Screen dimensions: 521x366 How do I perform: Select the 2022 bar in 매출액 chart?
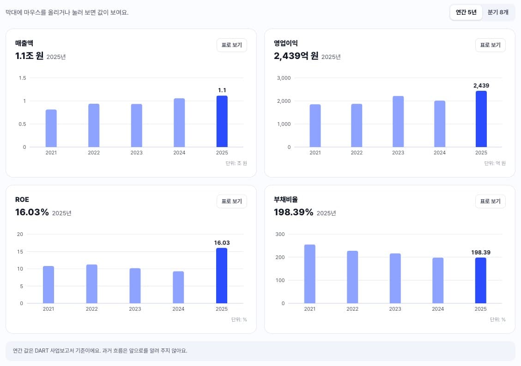click(94, 125)
